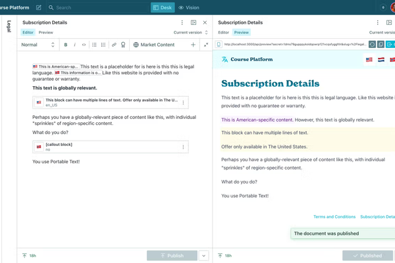
Task: Open left pane's three-dot menu
Action: 182,22
